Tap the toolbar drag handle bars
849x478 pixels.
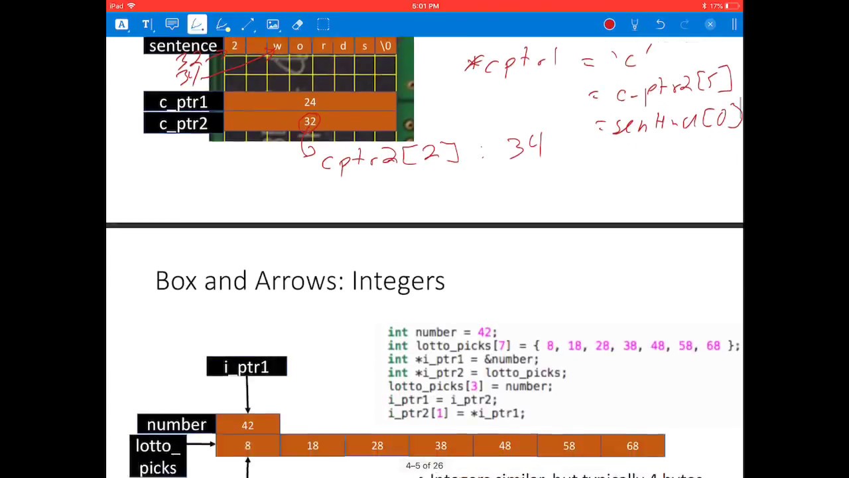[734, 25]
